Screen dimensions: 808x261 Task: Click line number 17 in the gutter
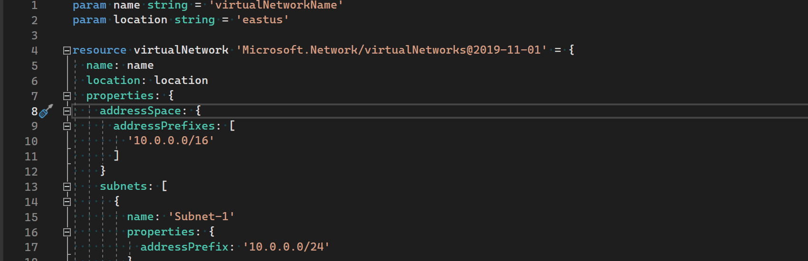[31, 247]
